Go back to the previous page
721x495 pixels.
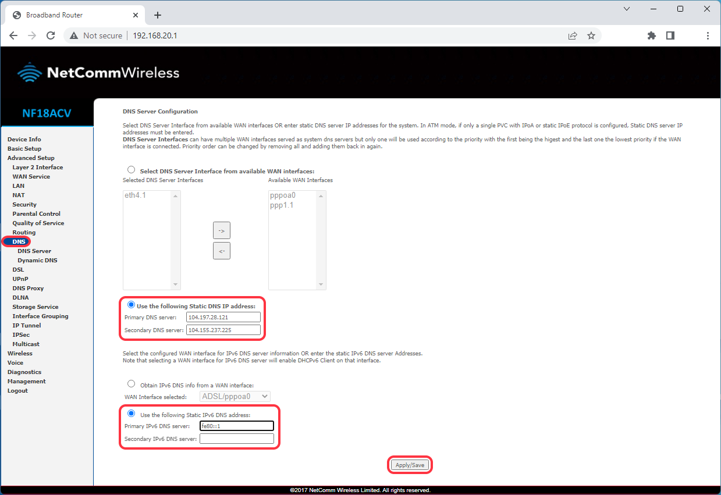(x=13, y=35)
